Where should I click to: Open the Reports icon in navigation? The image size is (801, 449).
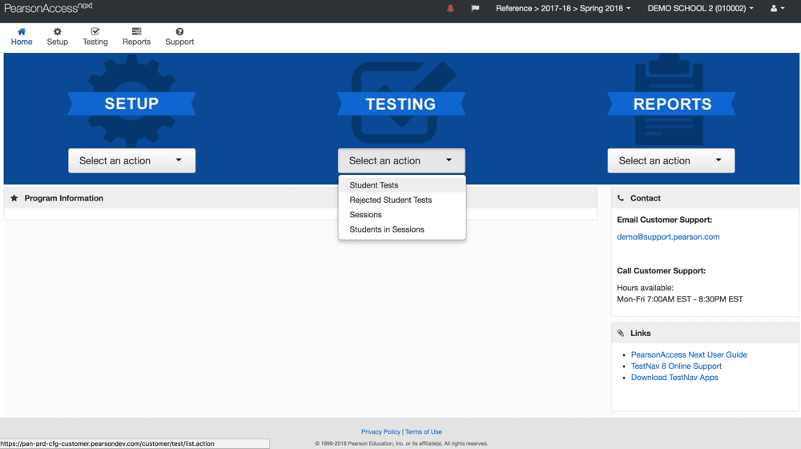click(136, 32)
